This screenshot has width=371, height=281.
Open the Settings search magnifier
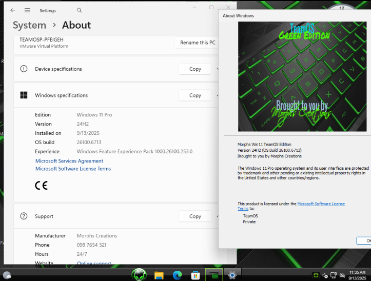pyautogui.click(x=79, y=10)
